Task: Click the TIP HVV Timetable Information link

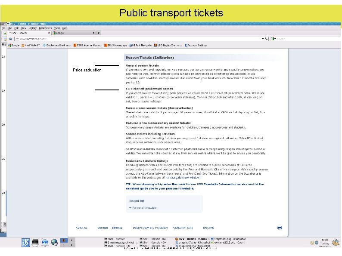Action: (x=195, y=186)
